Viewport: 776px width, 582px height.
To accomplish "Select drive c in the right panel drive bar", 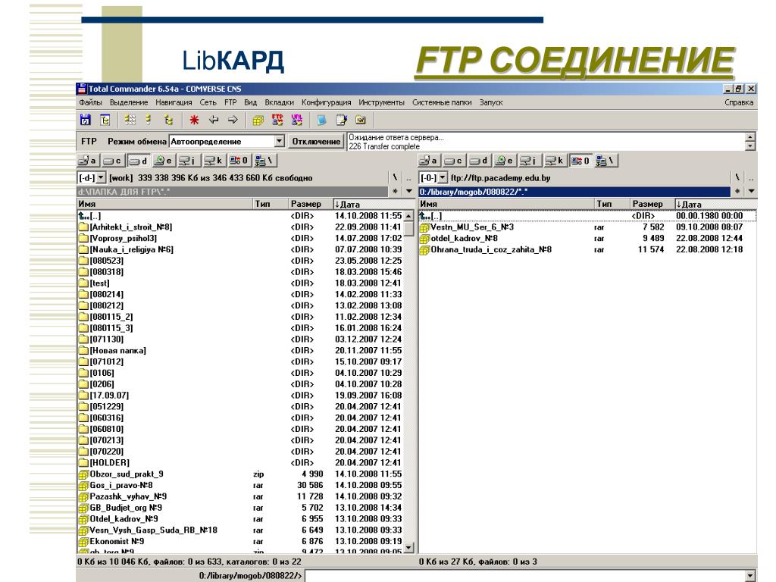I will (x=454, y=161).
